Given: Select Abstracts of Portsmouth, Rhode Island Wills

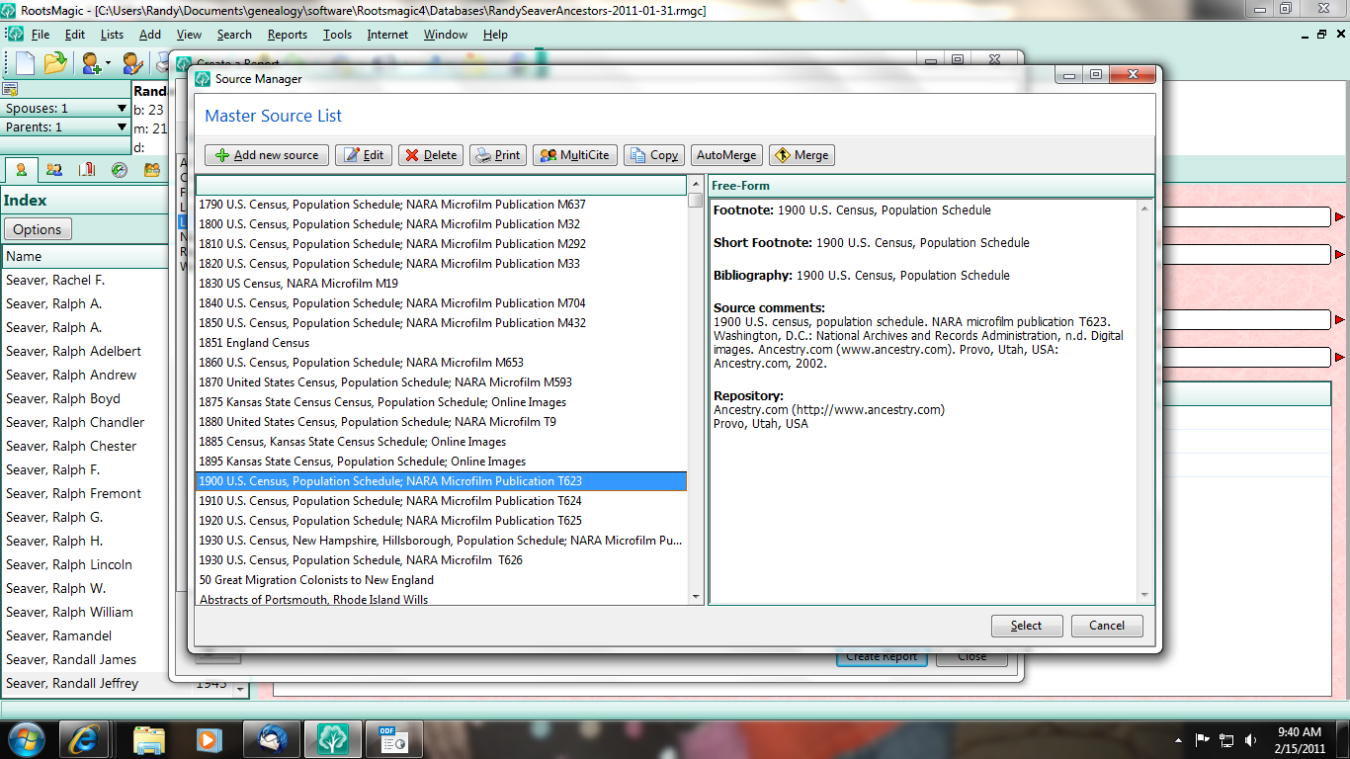Looking at the screenshot, I should pos(441,599).
